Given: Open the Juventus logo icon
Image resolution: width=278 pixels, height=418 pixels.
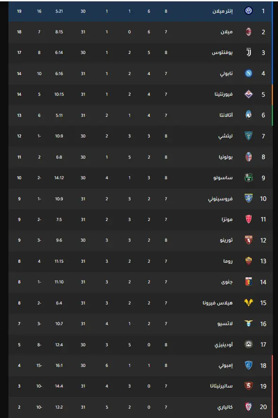Looking at the screenshot, I should tap(249, 53).
